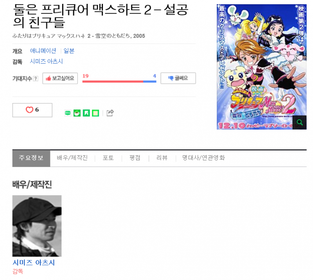Share to Naver Cafe cup icon
The height and width of the screenshot is (280, 313).
[x=77, y=113]
